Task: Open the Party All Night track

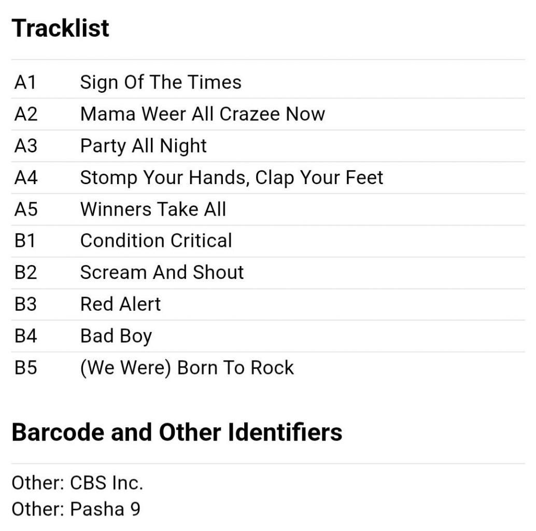Action: point(143,146)
